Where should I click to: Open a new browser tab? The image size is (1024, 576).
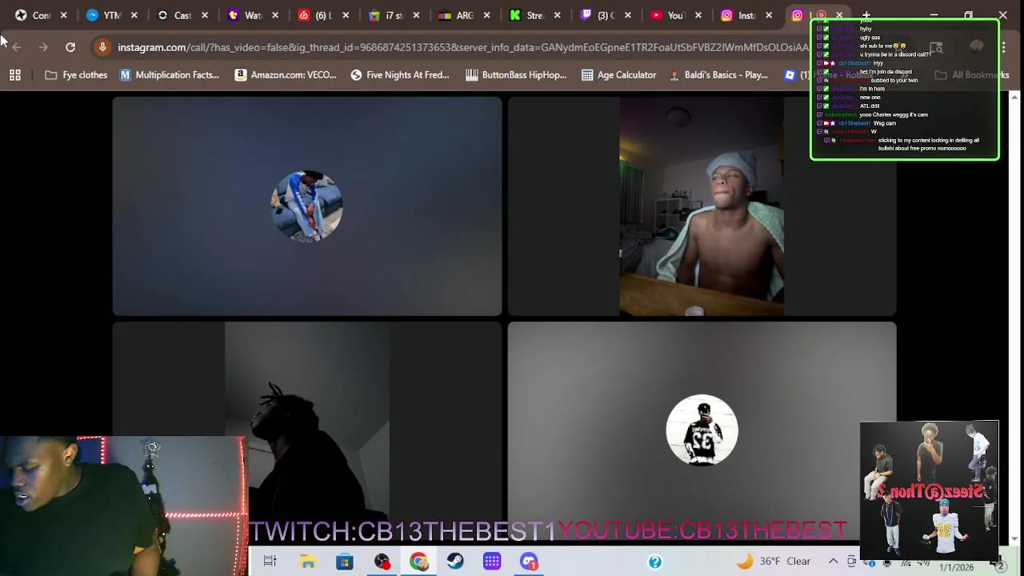tap(866, 15)
